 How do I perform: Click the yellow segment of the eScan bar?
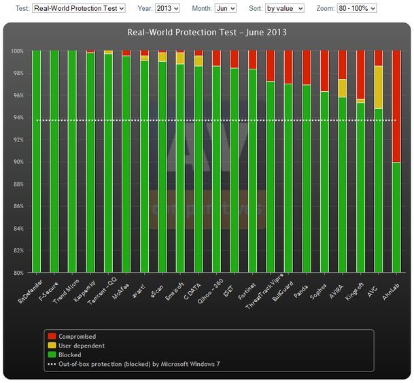162,57
